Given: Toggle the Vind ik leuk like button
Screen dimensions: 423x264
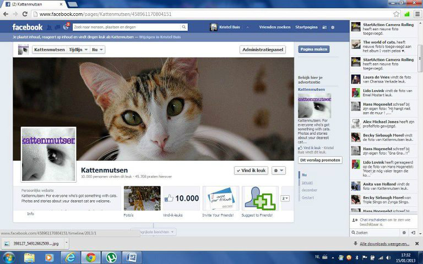Looking at the screenshot, I should coord(251,170).
